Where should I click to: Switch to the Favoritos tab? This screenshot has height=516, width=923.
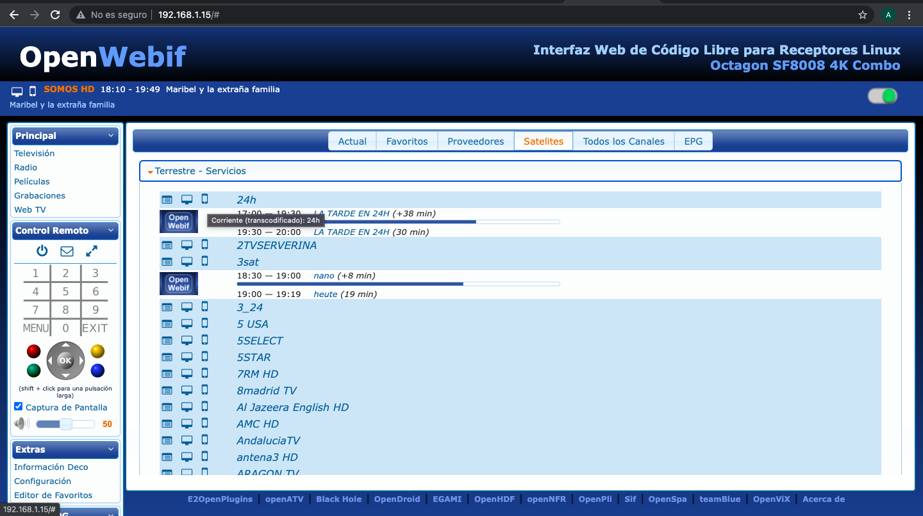(x=406, y=141)
